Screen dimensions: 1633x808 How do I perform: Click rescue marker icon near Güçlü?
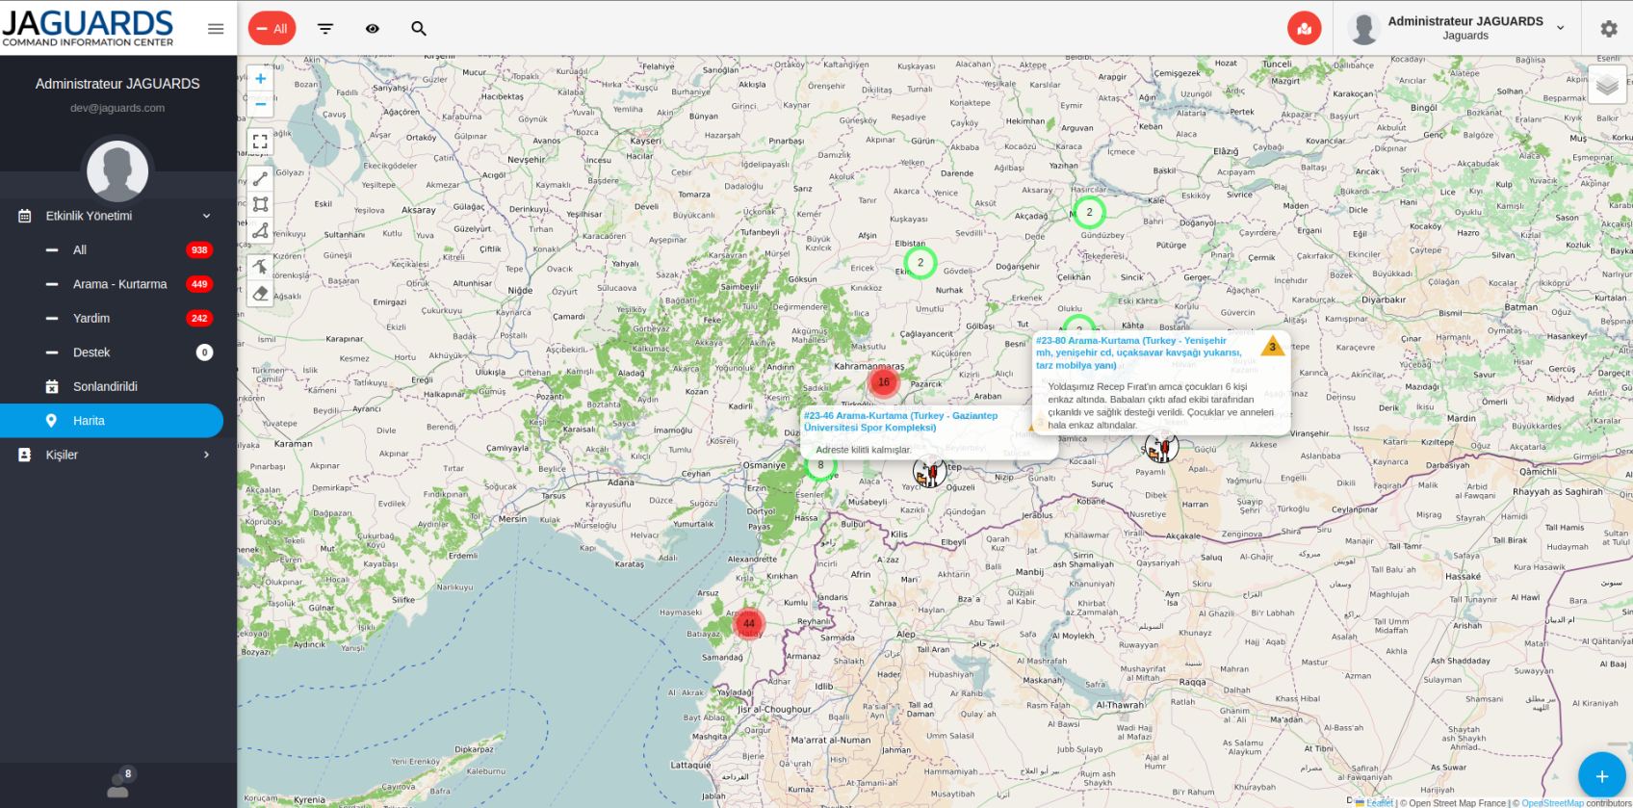(x=1162, y=447)
